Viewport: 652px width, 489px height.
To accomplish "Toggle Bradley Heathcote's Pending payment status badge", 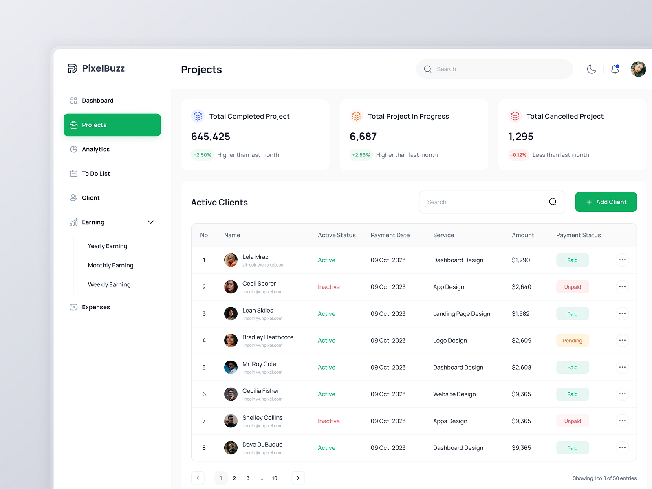I will (x=572, y=340).
